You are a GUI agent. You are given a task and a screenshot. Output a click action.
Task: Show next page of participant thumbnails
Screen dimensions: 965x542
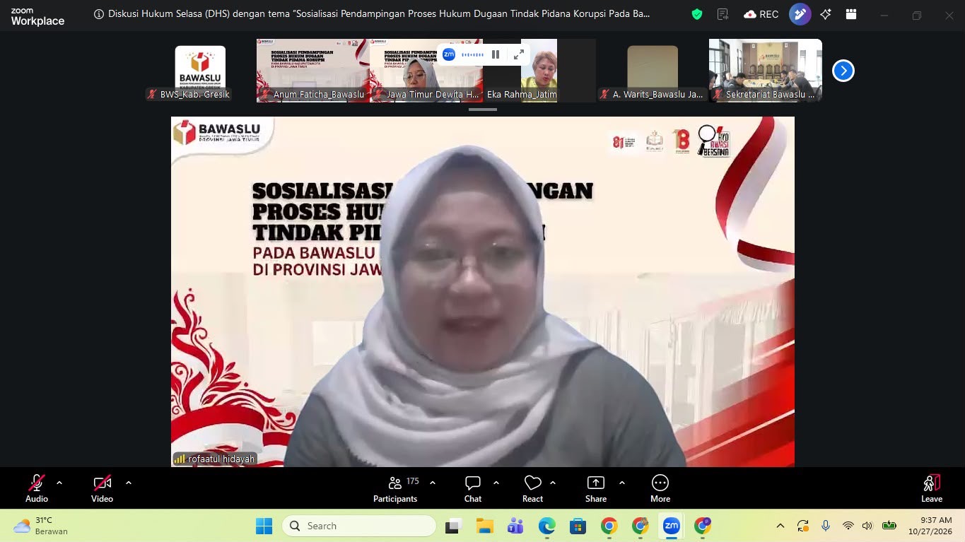(843, 71)
